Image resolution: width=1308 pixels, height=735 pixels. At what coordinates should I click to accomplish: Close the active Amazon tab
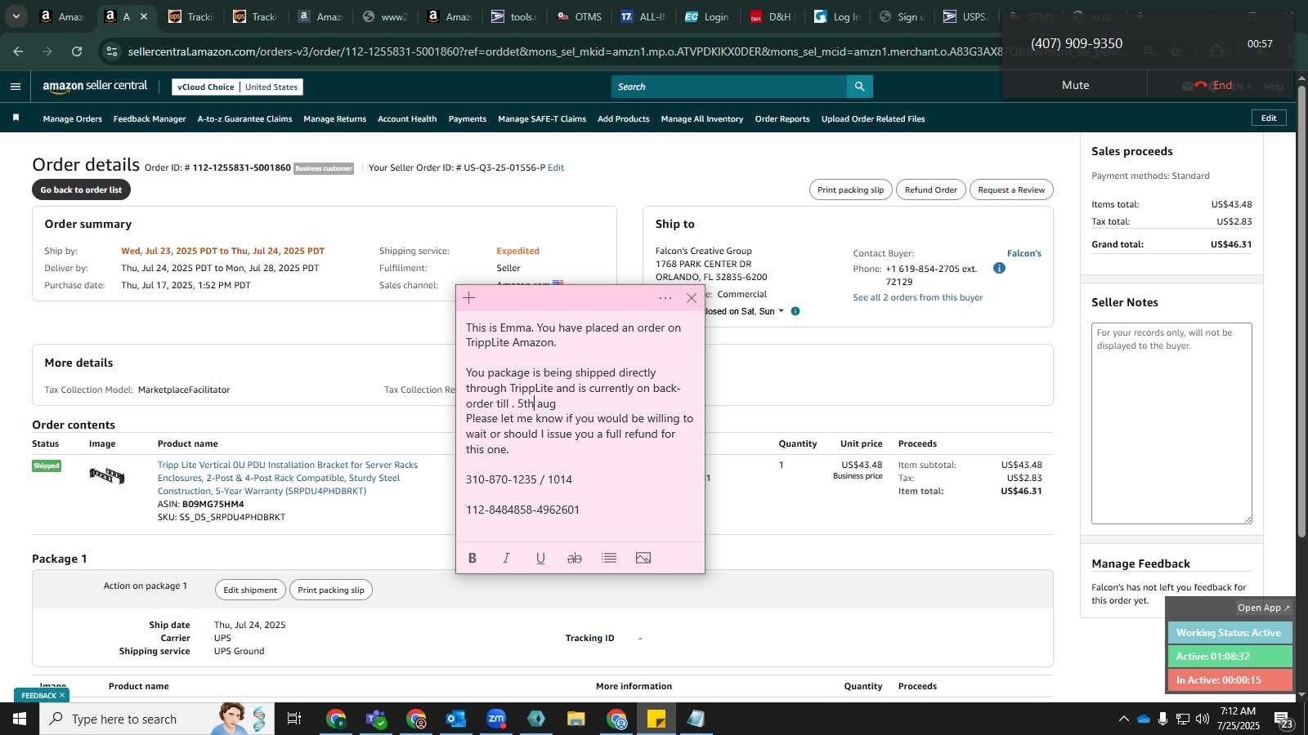[x=144, y=16]
